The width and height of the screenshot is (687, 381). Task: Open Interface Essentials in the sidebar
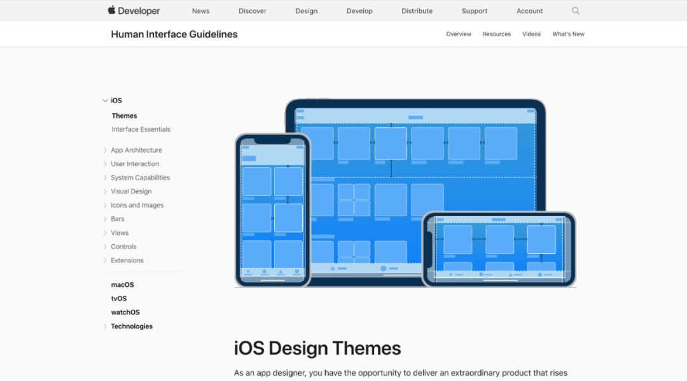[x=141, y=129]
